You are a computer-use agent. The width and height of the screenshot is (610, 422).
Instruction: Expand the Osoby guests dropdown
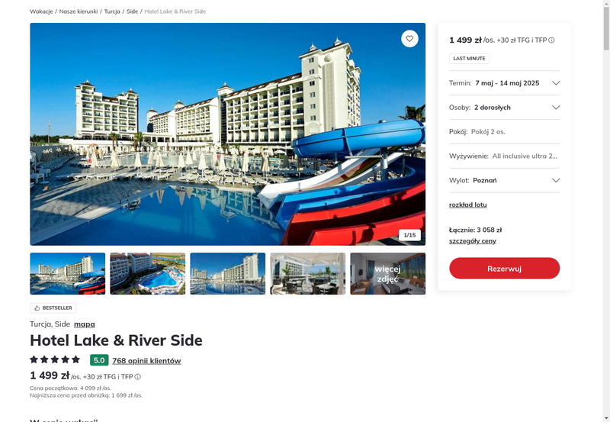coord(504,108)
